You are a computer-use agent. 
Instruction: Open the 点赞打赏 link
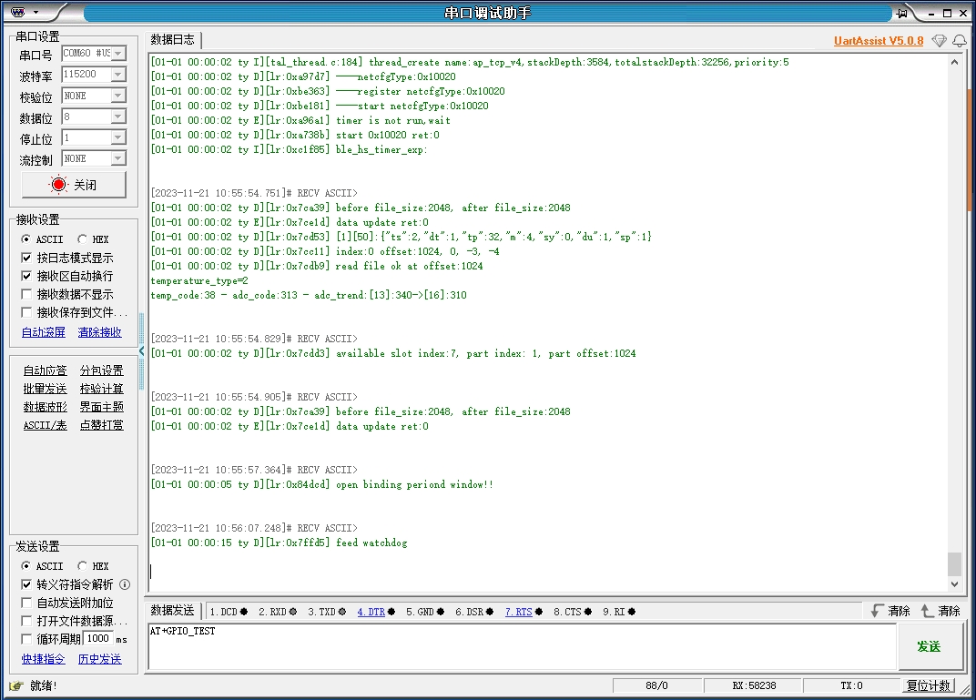(101, 425)
